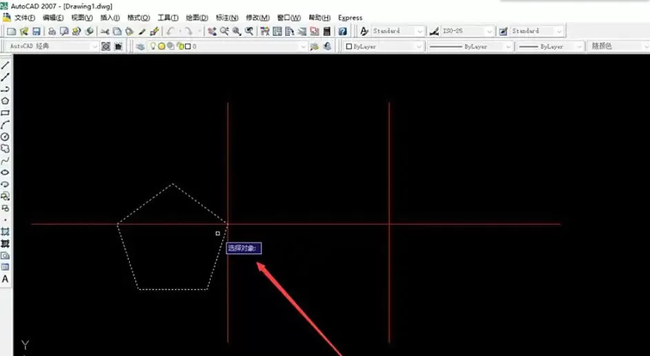Open the Dimension Style manager icon
The image size is (650, 356).
coord(434,31)
